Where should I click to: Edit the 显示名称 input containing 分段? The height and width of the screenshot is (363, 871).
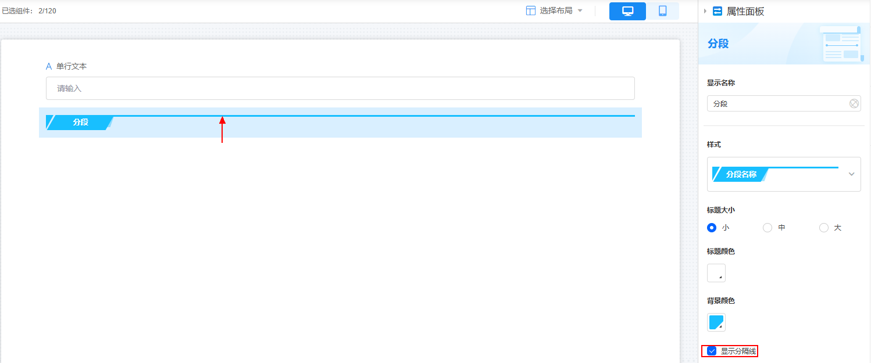(x=784, y=103)
